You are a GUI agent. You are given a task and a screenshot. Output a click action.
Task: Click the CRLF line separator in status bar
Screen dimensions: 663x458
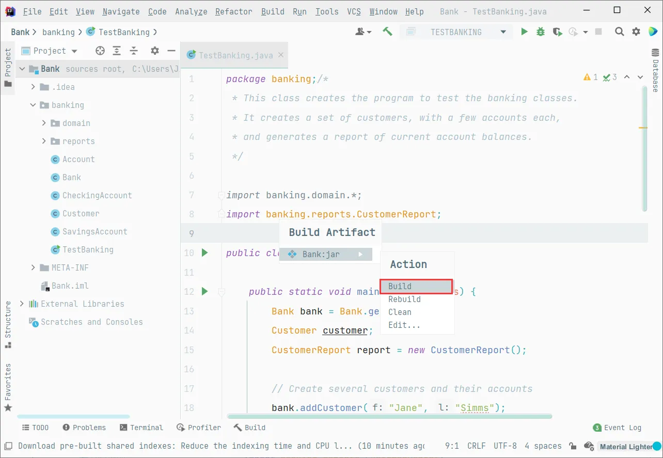(476, 446)
